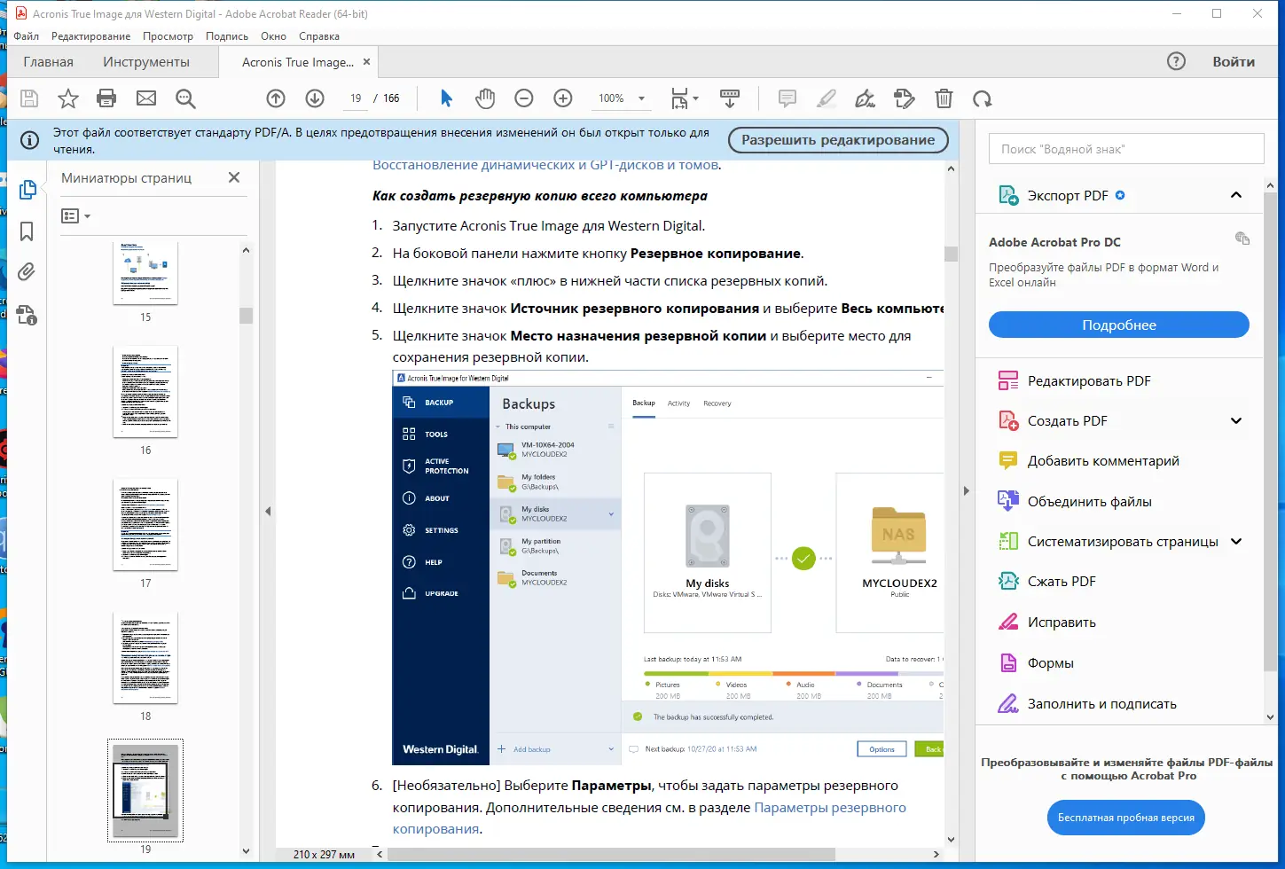Open the Attachments paperclip panel
The image size is (1285, 869).
pyautogui.click(x=27, y=272)
